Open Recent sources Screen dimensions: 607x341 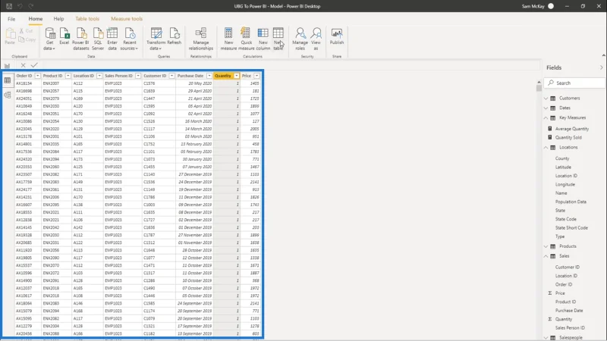pyautogui.click(x=129, y=39)
